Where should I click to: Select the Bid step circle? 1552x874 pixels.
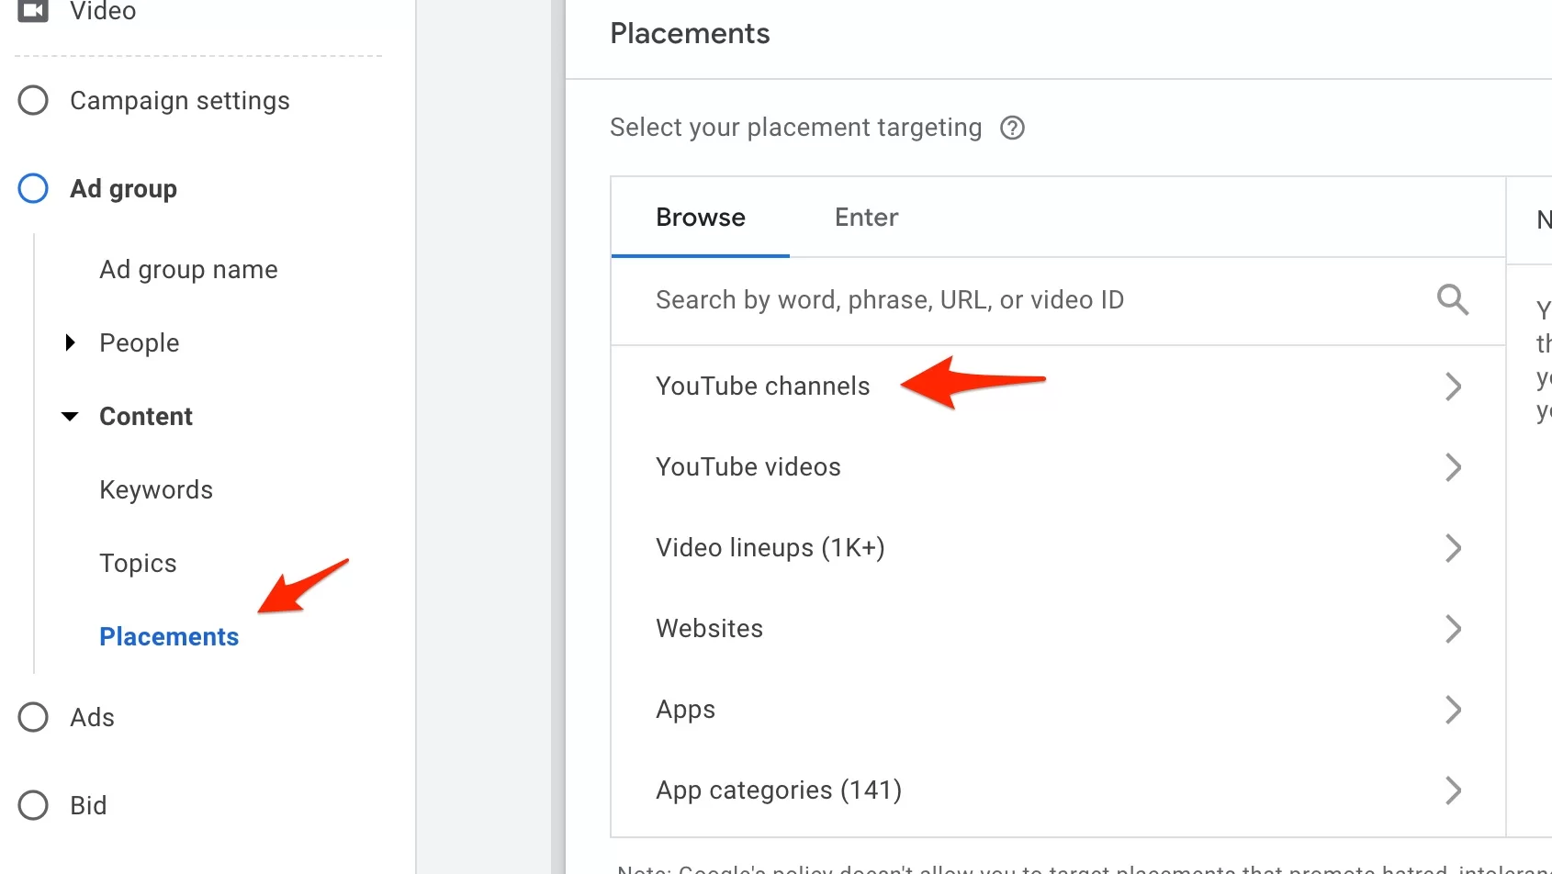[33, 805]
